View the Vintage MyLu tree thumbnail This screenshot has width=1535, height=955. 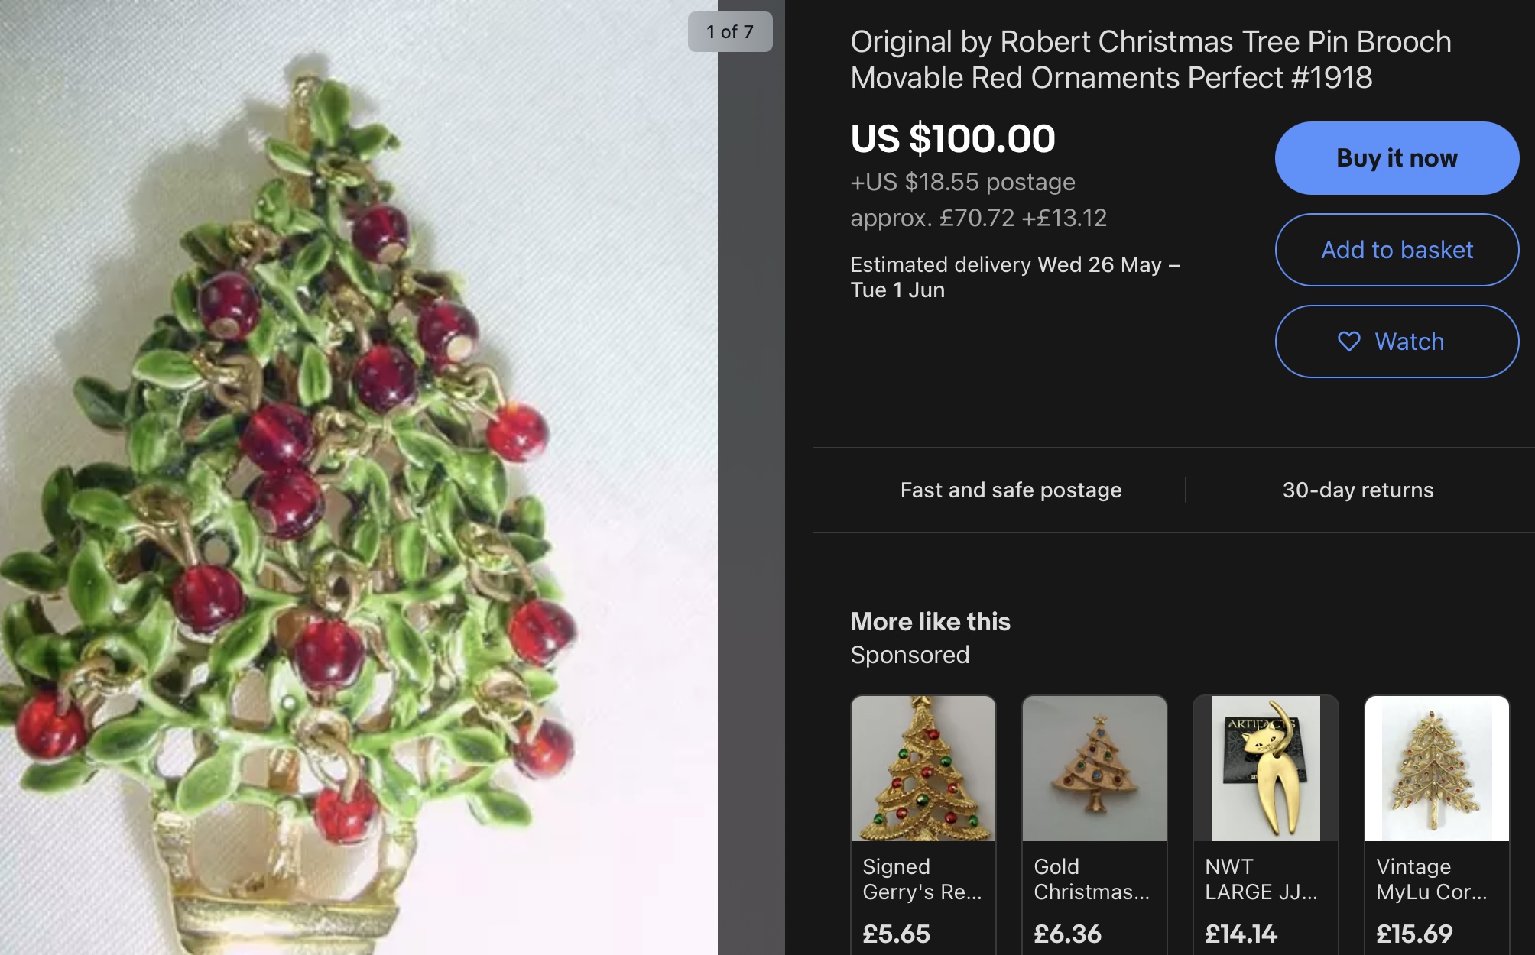coord(1437,768)
